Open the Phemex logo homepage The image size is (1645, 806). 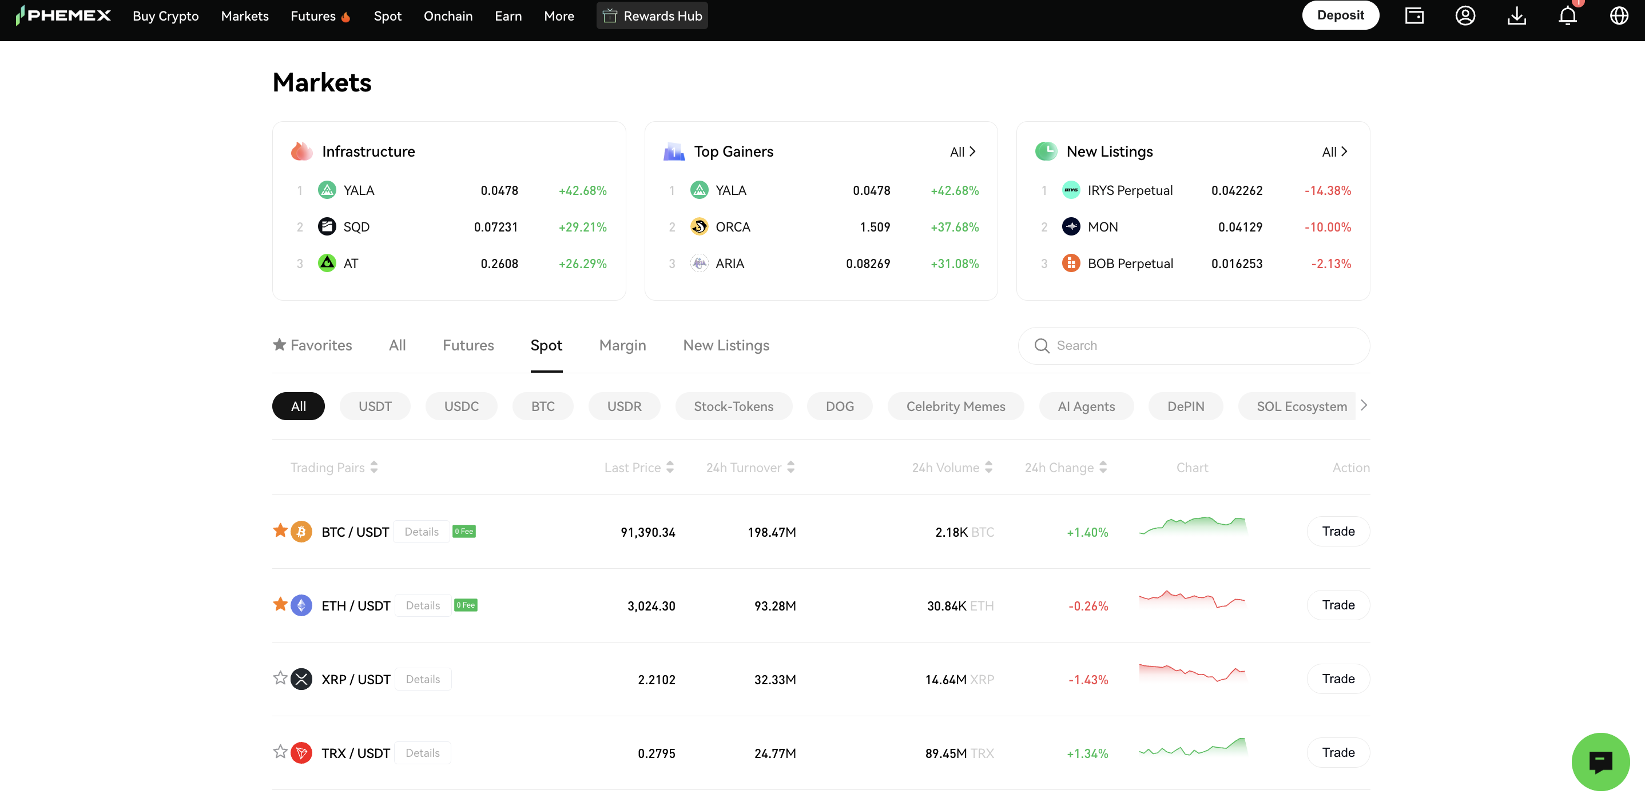coord(63,15)
